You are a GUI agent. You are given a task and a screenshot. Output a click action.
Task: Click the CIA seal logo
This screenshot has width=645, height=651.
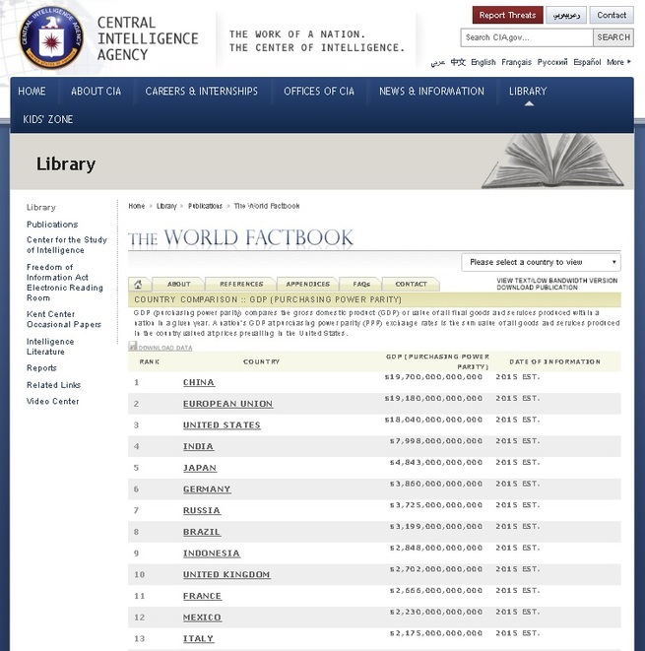coord(48,36)
